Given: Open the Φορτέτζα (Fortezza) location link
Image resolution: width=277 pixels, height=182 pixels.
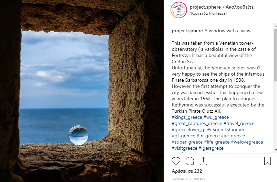Looking at the screenshot, I should 208,13.
